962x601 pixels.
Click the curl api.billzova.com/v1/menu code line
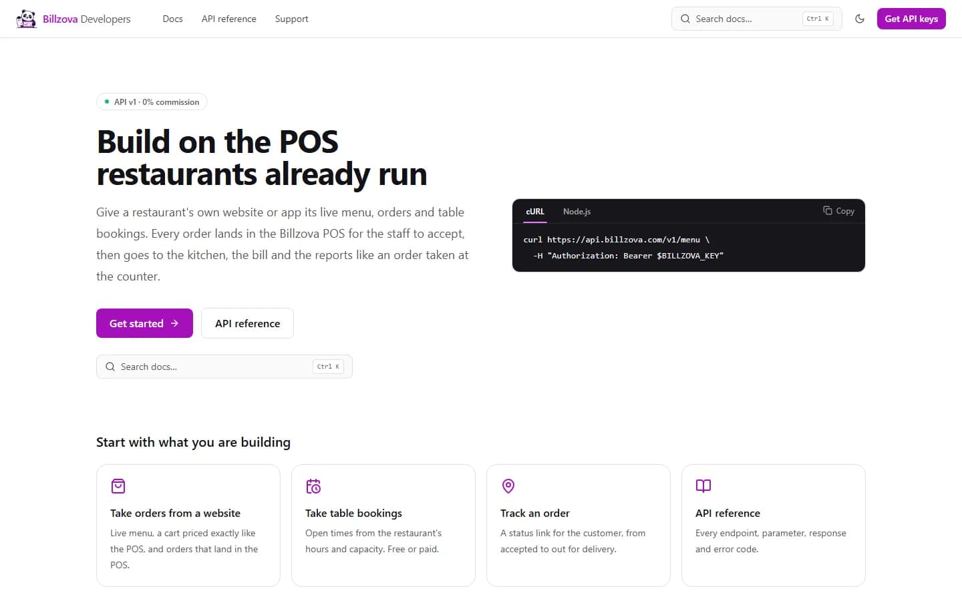[x=616, y=240]
